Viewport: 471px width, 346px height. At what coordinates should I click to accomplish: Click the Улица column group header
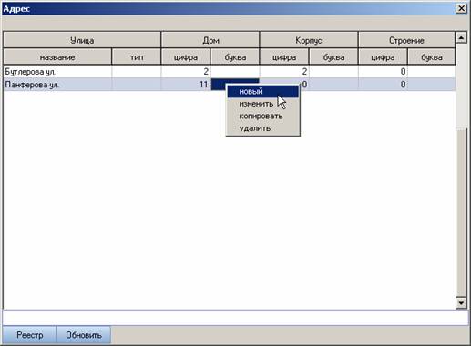(82, 40)
